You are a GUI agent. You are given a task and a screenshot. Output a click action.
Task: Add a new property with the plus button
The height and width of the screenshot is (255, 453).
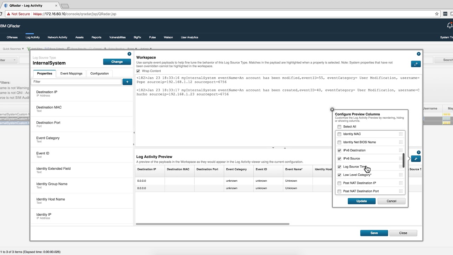(x=127, y=82)
